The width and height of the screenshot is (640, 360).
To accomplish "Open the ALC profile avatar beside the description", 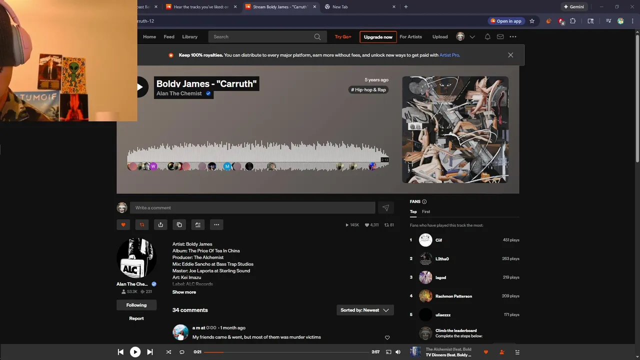I will (x=136, y=258).
